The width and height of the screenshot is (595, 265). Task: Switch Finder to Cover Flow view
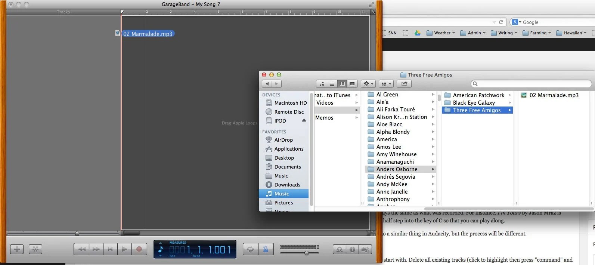(x=352, y=84)
